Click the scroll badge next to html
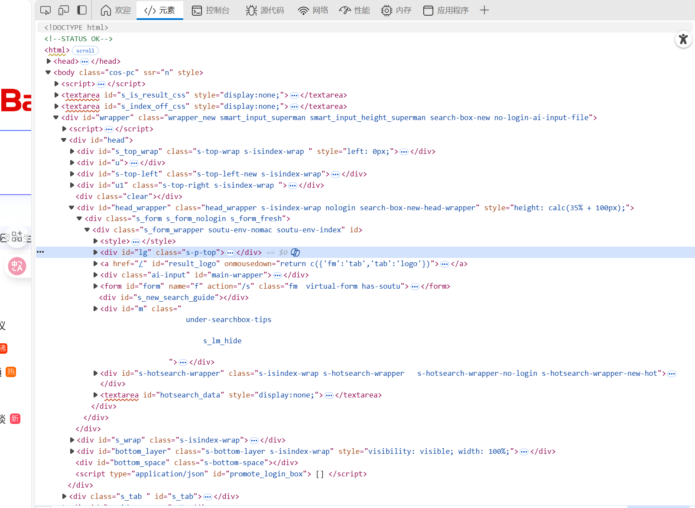695x508 pixels. point(85,51)
